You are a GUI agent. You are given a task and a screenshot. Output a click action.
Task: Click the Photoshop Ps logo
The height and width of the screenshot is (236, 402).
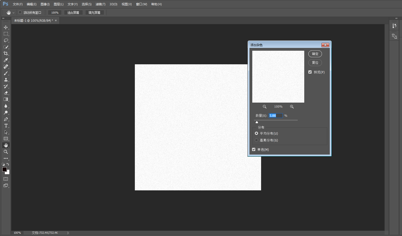(6, 4)
